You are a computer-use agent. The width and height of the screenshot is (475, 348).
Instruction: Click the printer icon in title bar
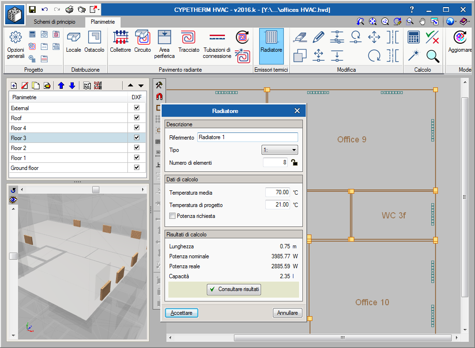click(69, 9)
